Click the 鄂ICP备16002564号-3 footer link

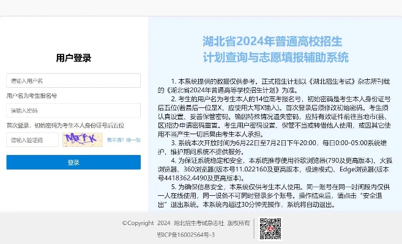(186, 235)
